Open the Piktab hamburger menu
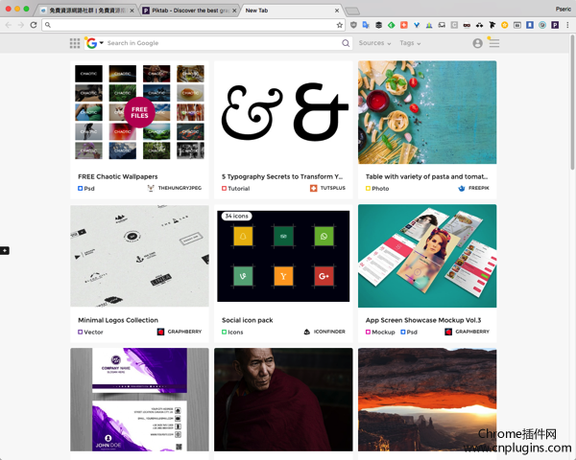 click(493, 43)
